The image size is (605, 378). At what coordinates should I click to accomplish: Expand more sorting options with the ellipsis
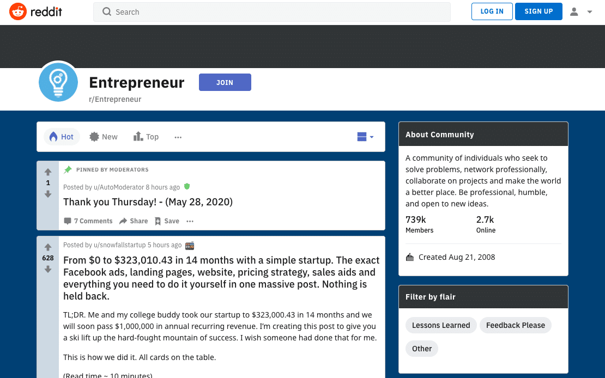tap(178, 137)
